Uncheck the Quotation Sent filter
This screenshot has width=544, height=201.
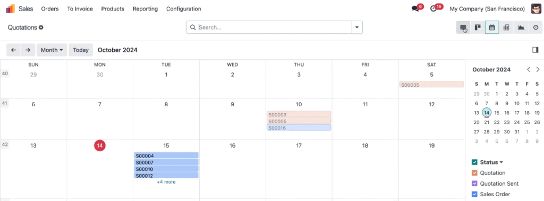(x=474, y=184)
